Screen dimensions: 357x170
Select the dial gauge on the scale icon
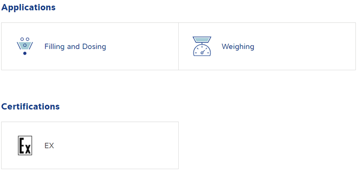coord(202,50)
